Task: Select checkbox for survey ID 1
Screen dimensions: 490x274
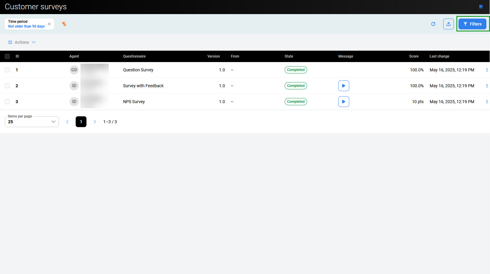Action: 7,70
